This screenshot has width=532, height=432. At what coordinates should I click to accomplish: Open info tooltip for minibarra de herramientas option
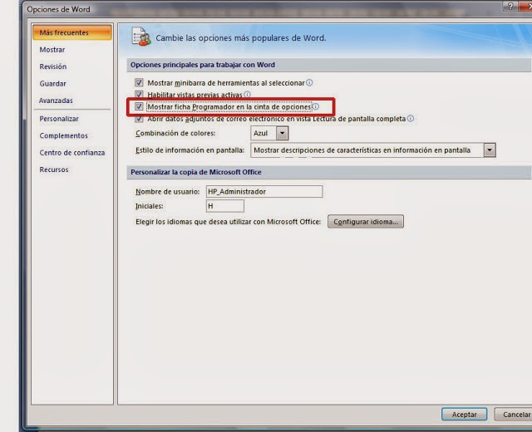tap(309, 83)
